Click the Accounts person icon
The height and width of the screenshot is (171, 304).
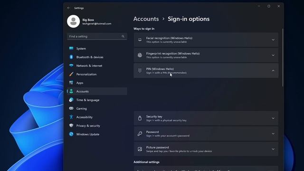71,91
